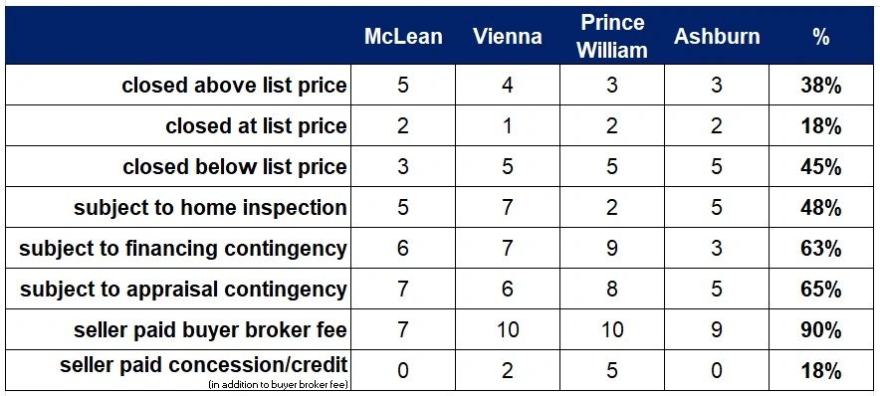
Task: Select 'seller paid buyer broker fee' label
Action: (210, 330)
